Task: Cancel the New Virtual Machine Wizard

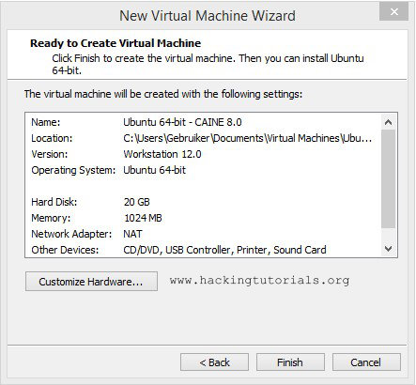Action: (366, 362)
